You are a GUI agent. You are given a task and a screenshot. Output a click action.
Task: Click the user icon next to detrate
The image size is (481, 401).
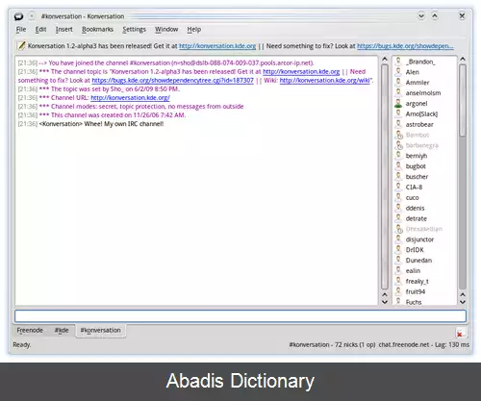coord(398,218)
